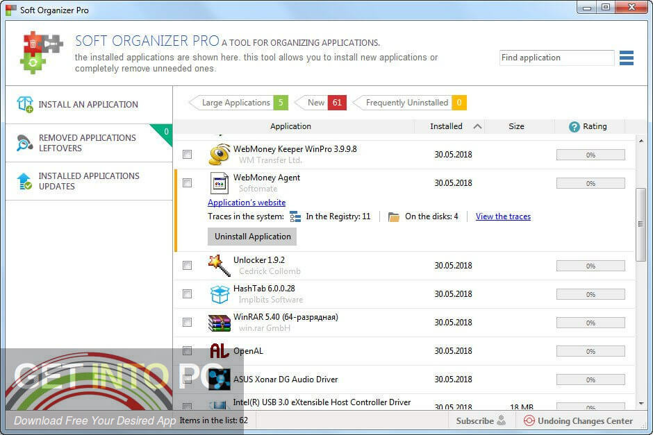The image size is (653, 435).
Task: Click the registry traces icon
Action: (295, 216)
